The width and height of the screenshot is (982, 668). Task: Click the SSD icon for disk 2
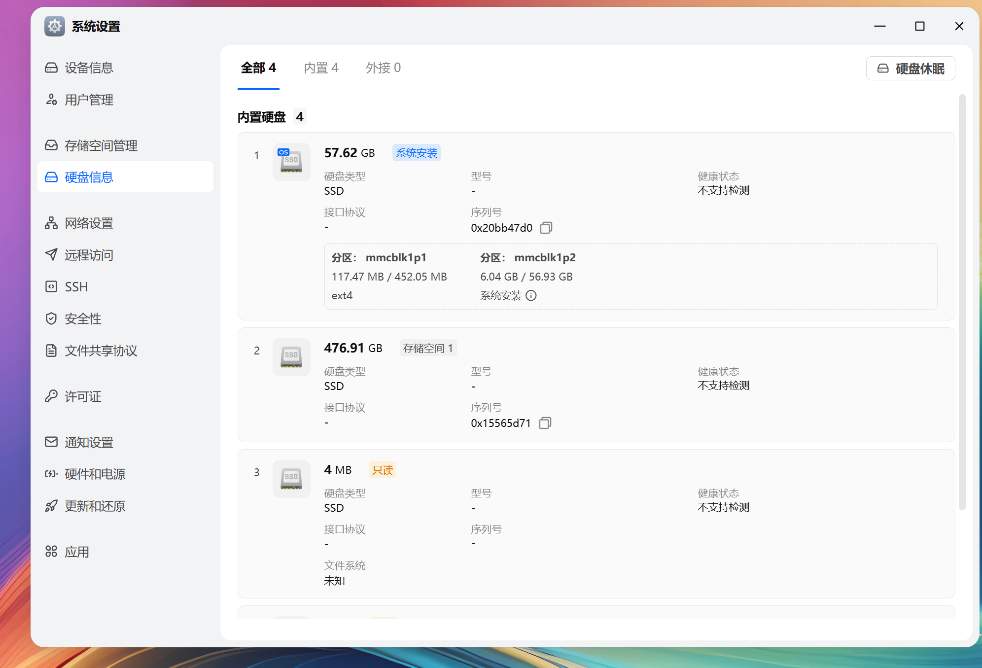(x=291, y=357)
